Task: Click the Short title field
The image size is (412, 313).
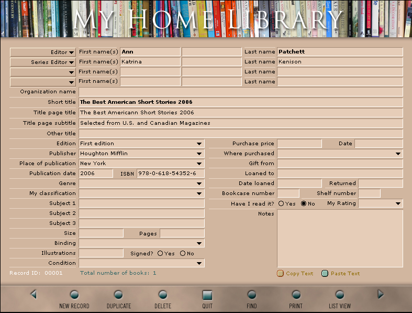Action: (241, 102)
